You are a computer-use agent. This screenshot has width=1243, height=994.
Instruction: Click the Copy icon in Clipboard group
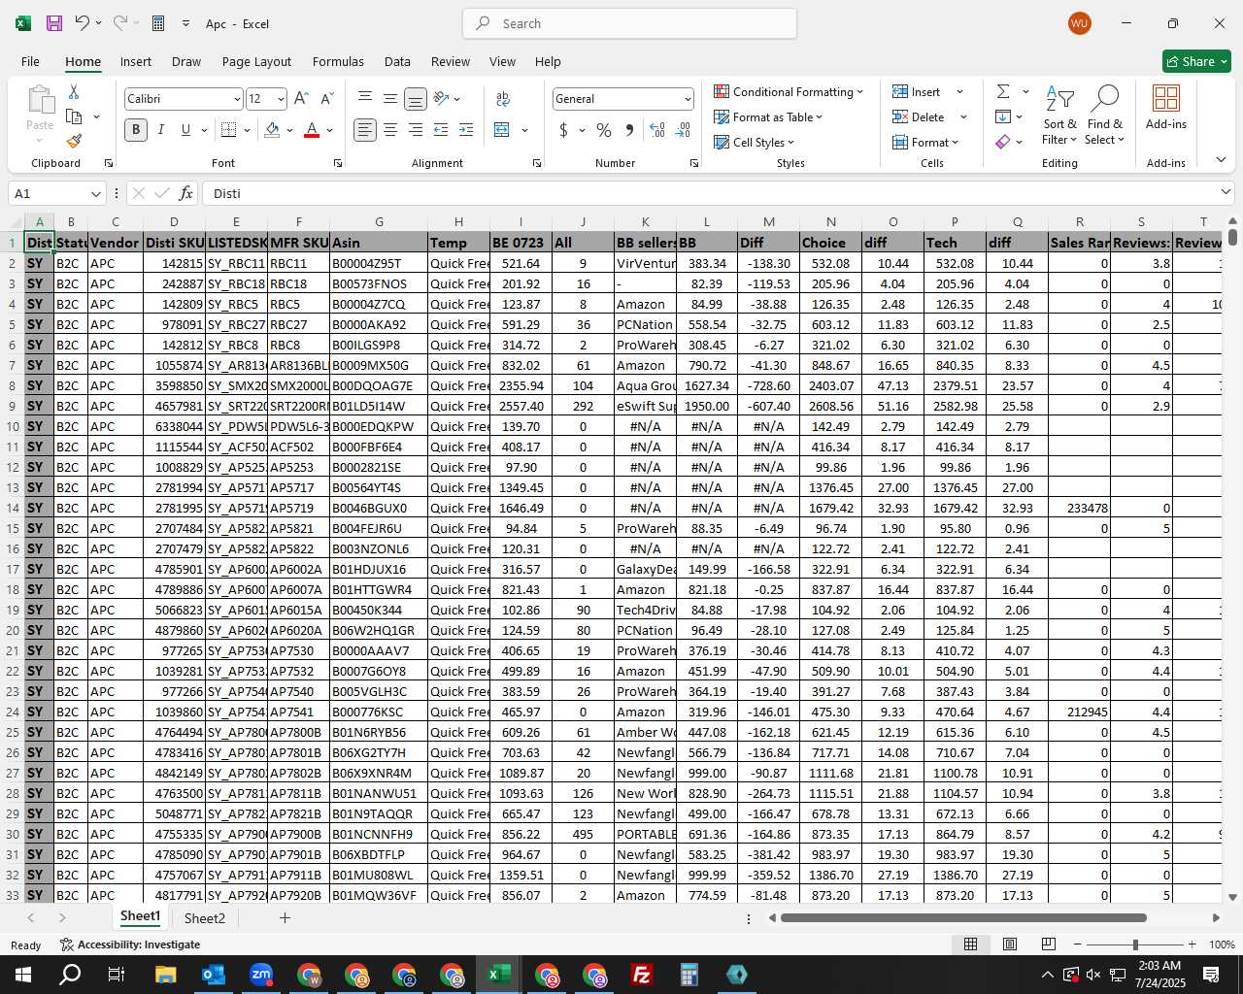click(x=74, y=116)
